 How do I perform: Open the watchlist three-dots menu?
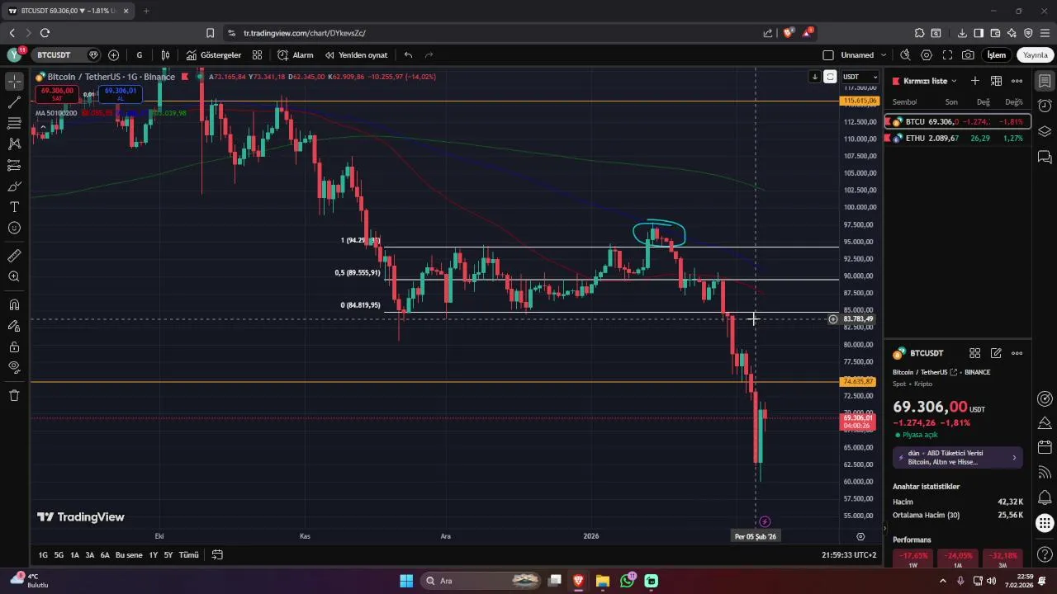(1017, 81)
